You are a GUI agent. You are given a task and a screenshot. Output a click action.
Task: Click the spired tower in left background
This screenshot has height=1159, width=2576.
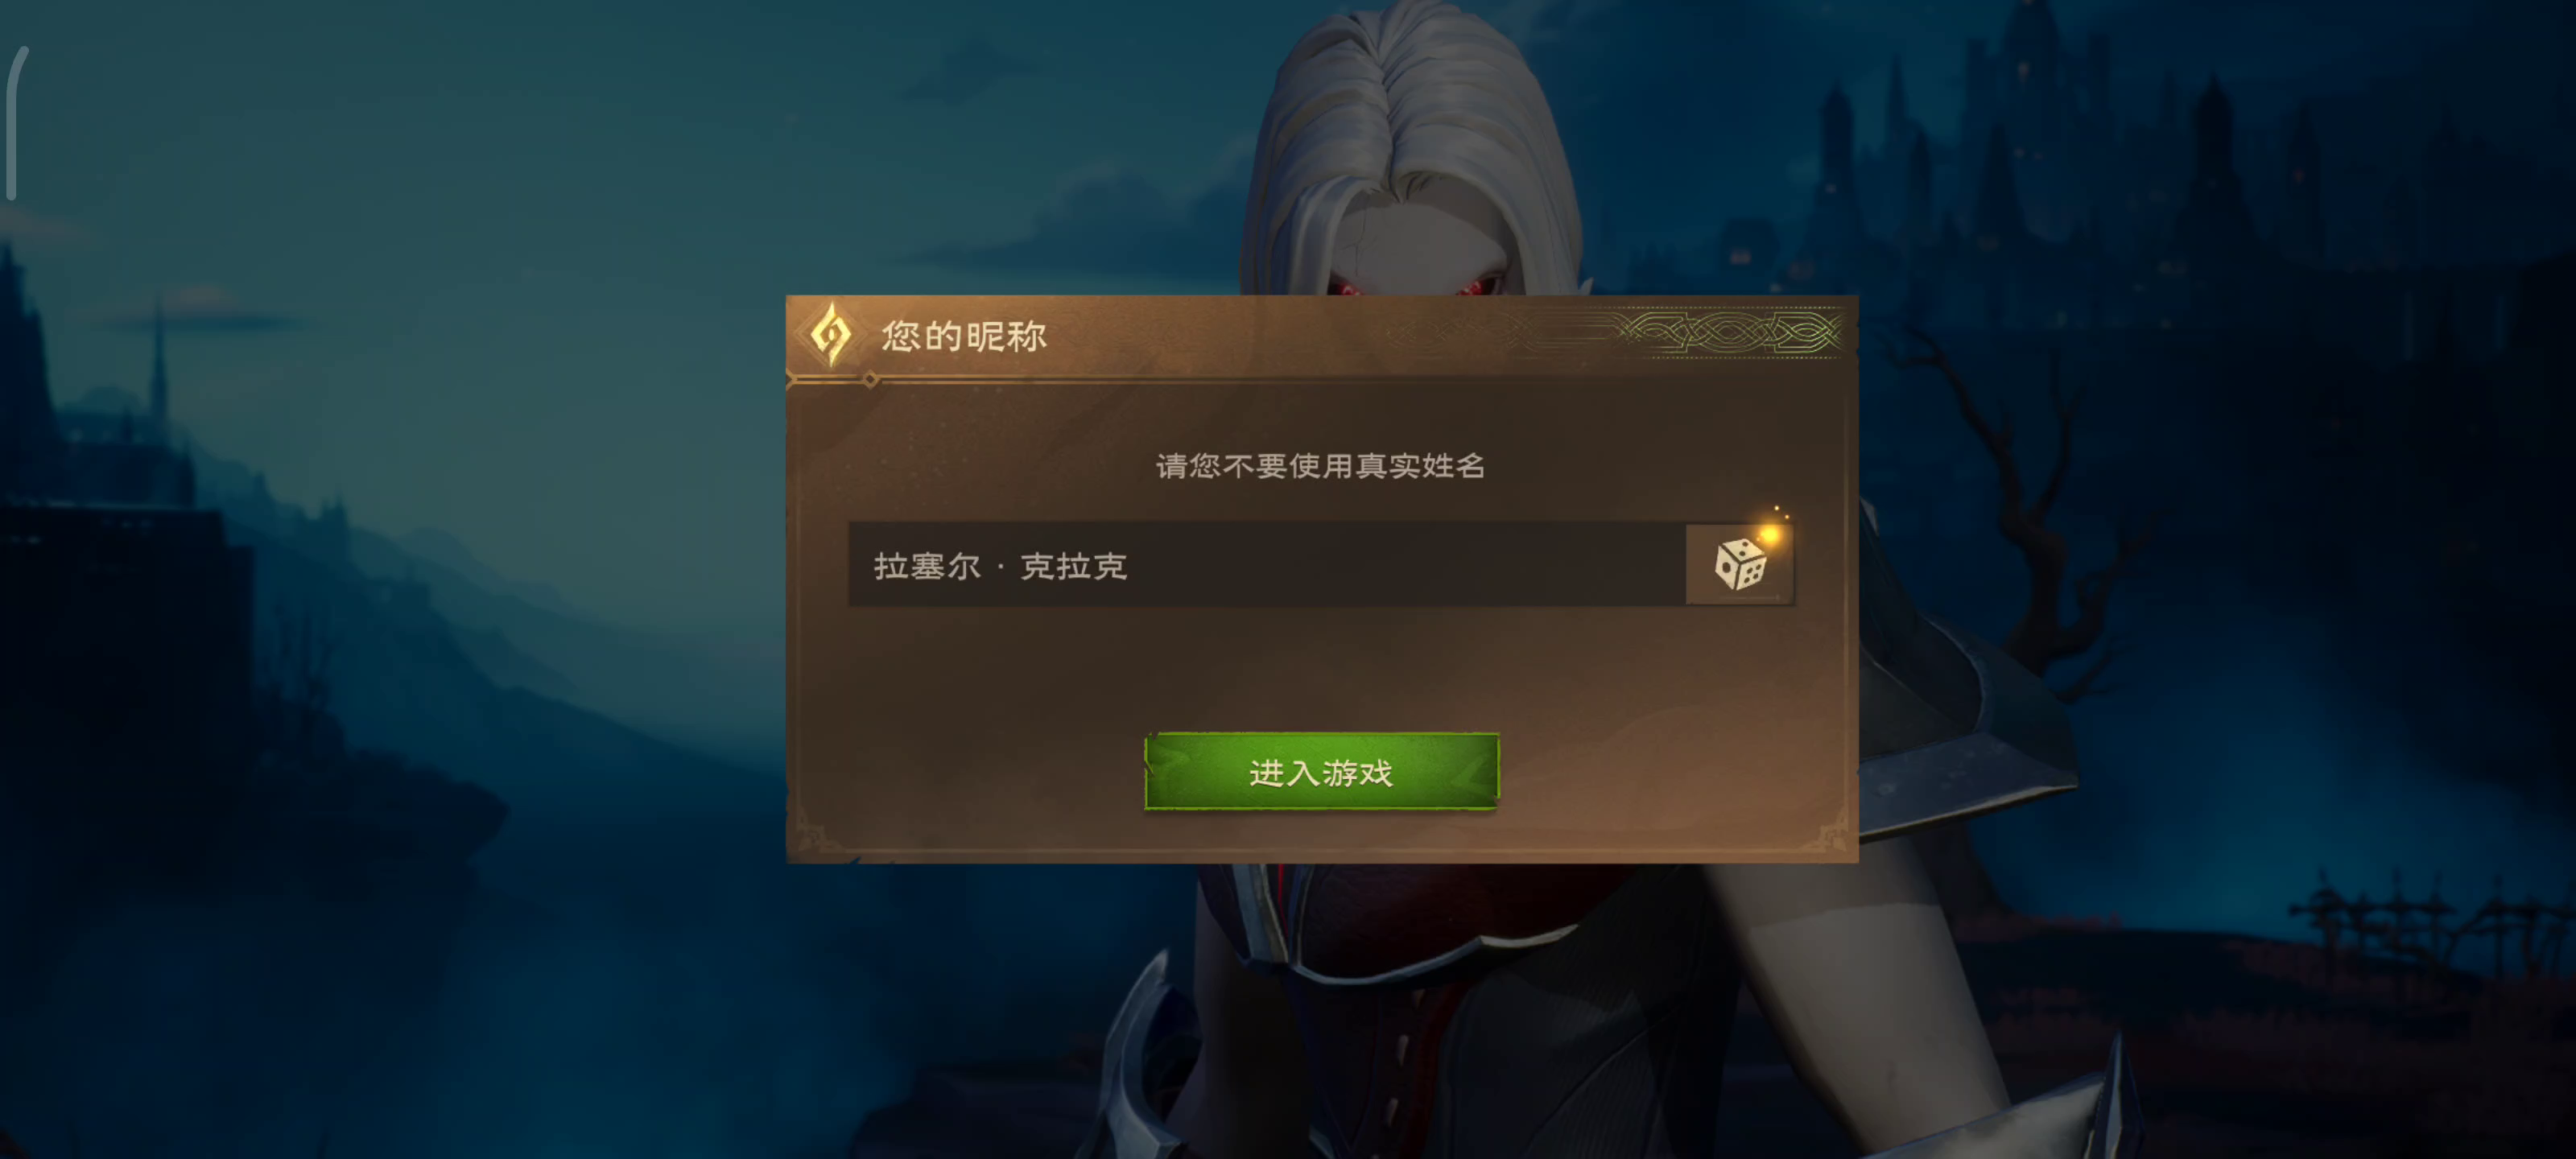(x=157, y=360)
